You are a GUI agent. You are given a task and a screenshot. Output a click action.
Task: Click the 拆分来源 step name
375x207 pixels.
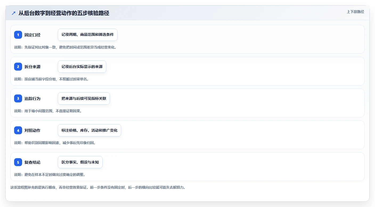[32, 67]
